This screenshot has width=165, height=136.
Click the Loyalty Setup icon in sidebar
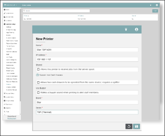5,97
